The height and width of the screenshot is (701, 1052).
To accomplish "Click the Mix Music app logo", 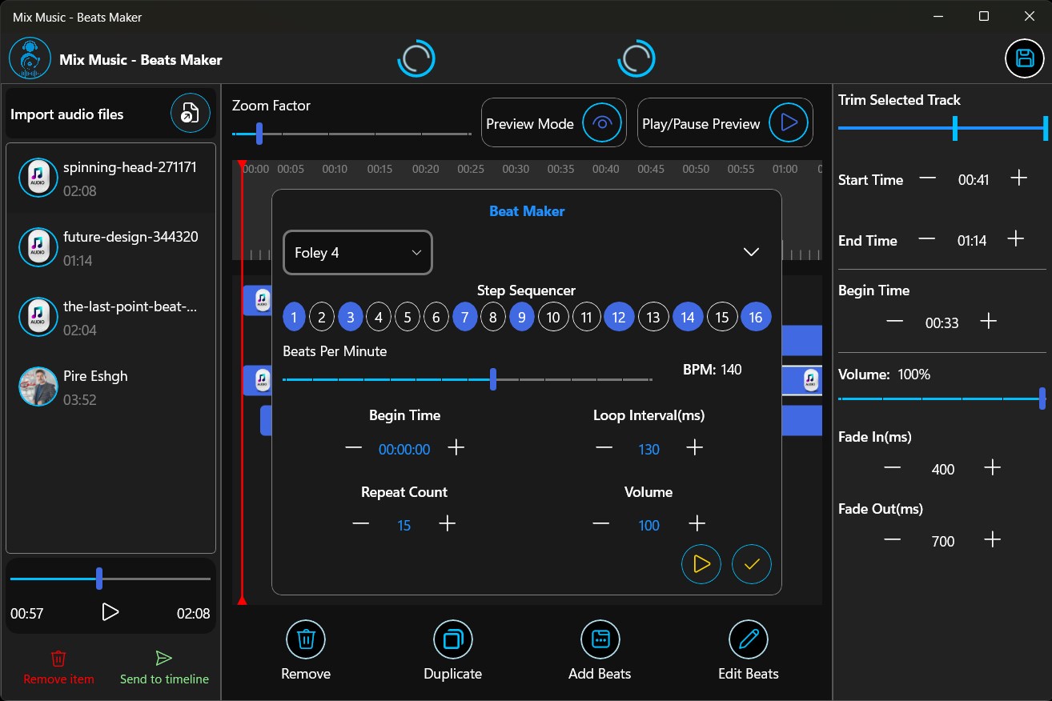I will 30,58.
